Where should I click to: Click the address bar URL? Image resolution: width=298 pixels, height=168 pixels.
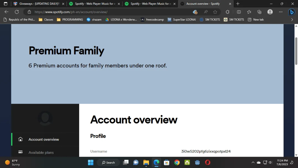pyautogui.click(x=71, y=12)
